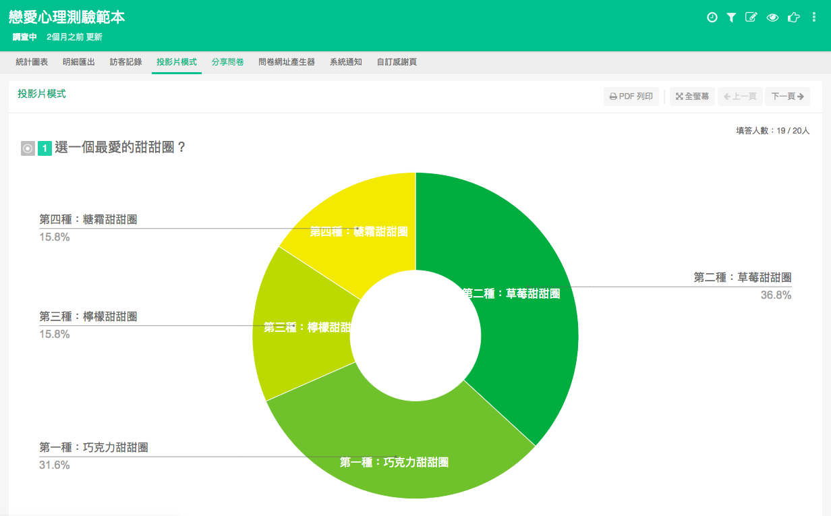Screen dimensions: 831x516
Task: Switch to the 統計圖表 tab
Action: [x=32, y=62]
